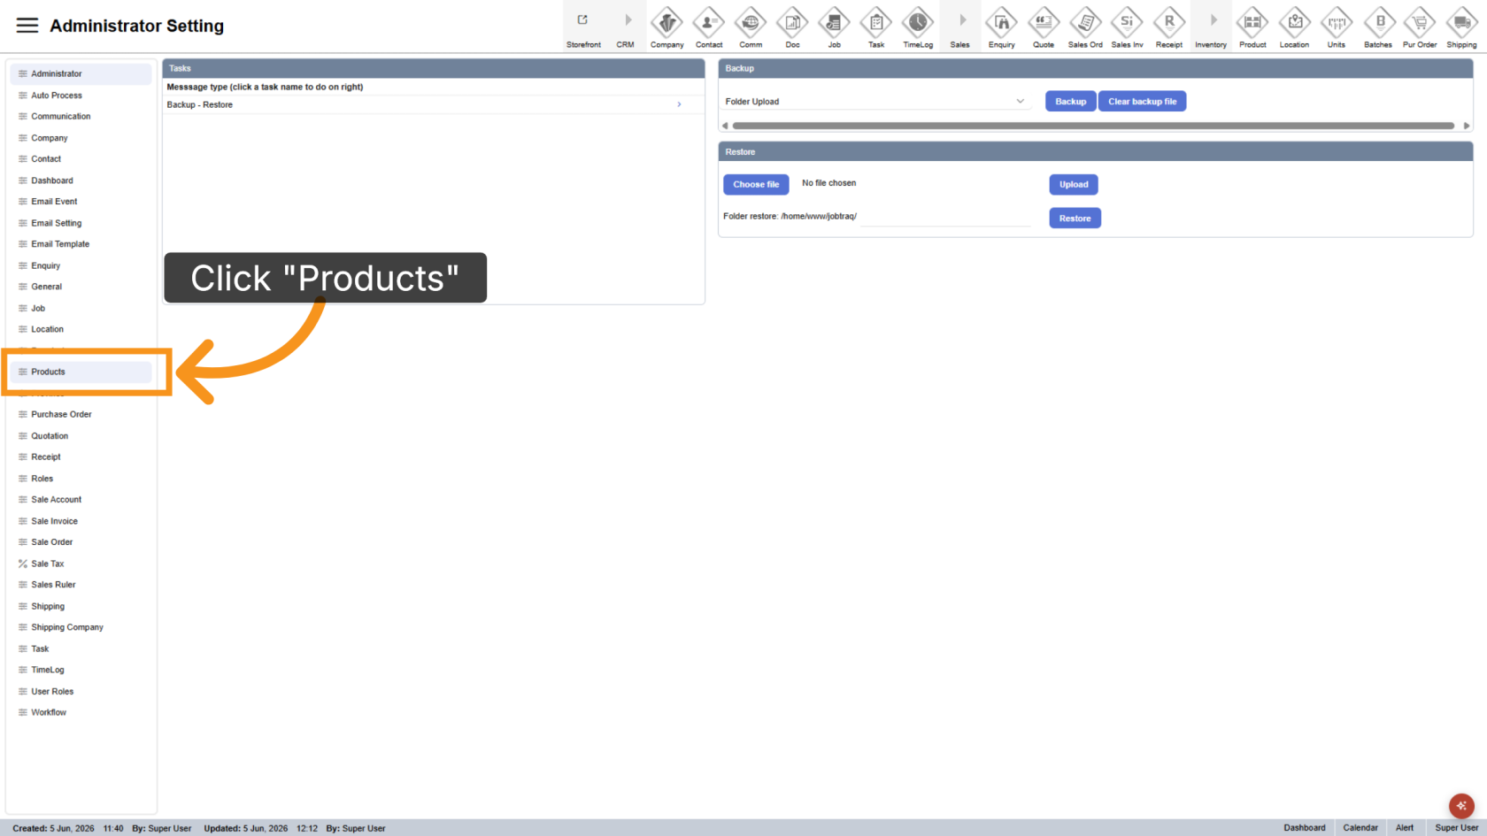The height and width of the screenshot is (836, 1487).
Task: Click Products in the sidebar
Action: coord(81,372)
